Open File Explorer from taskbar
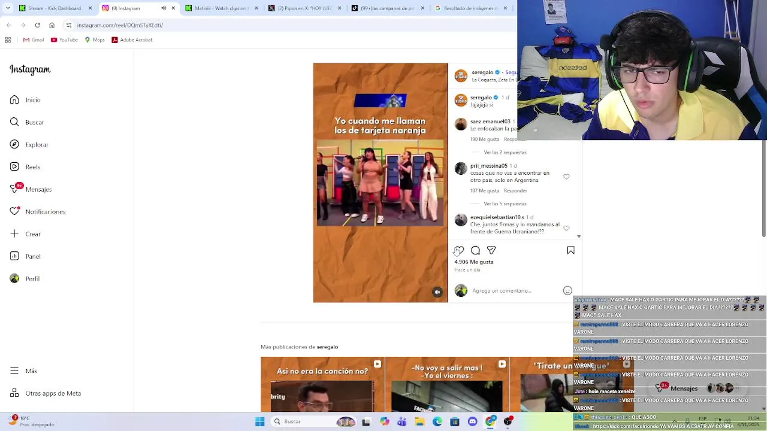The height and width of the screenshot is (431, 767). (x=419, y=421)
